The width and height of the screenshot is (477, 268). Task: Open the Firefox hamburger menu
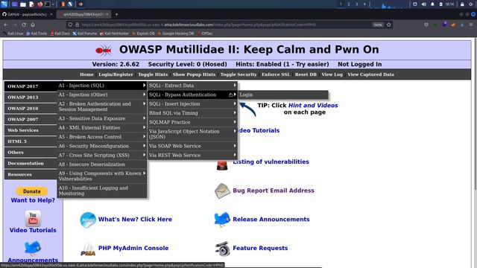coord(470,25)
